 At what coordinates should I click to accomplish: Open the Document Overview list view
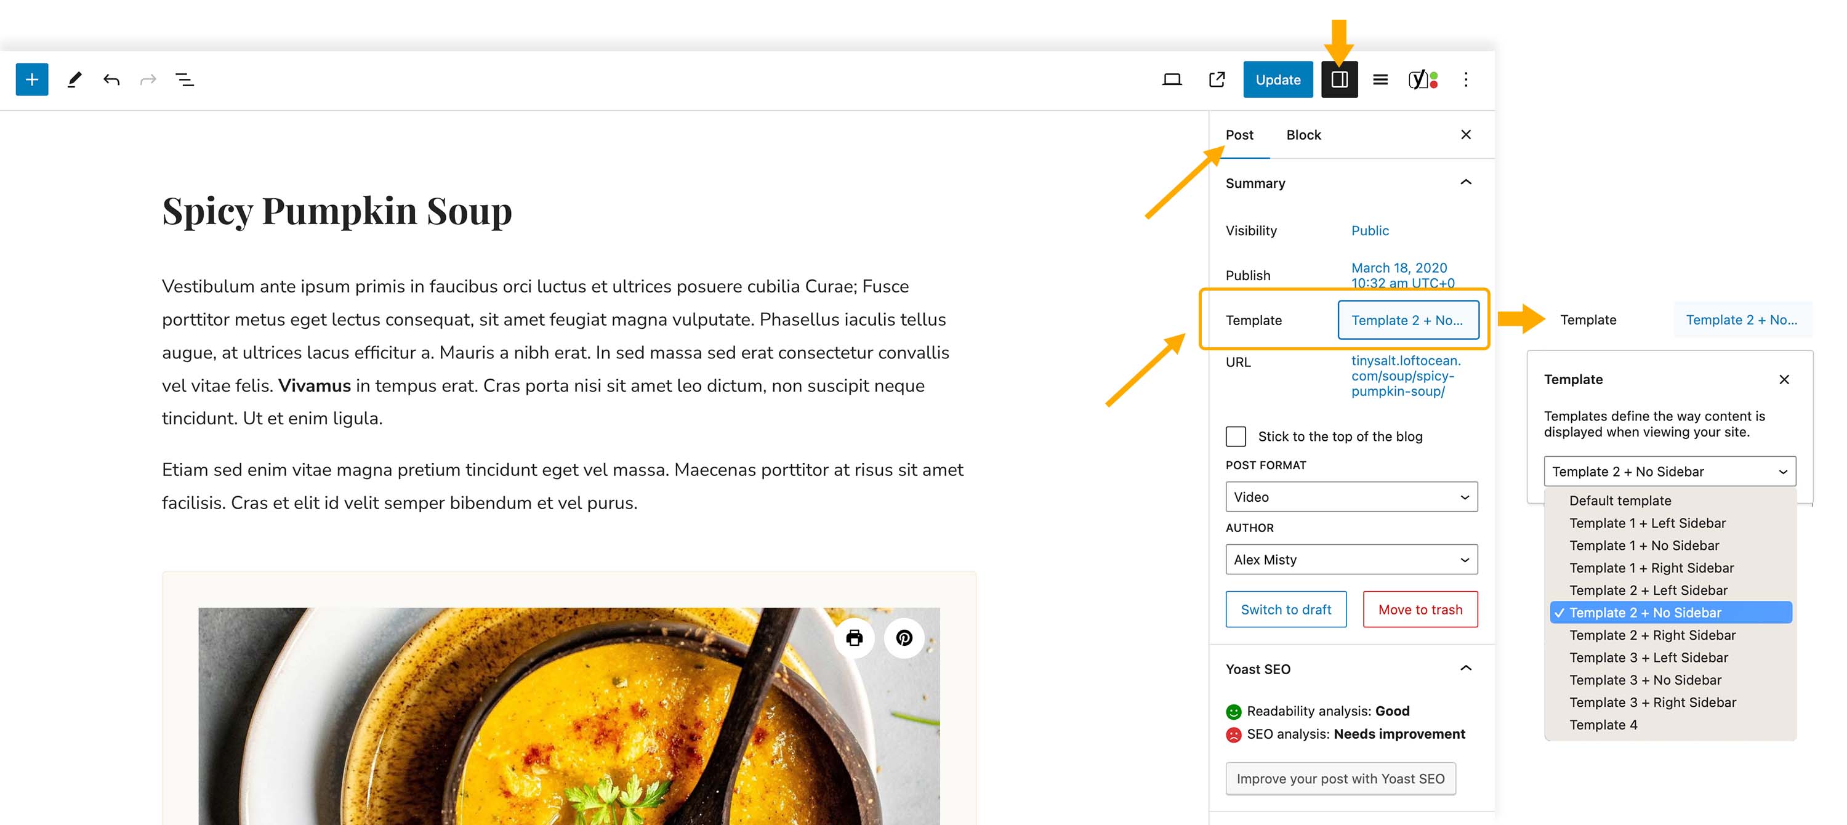[184, 79]
